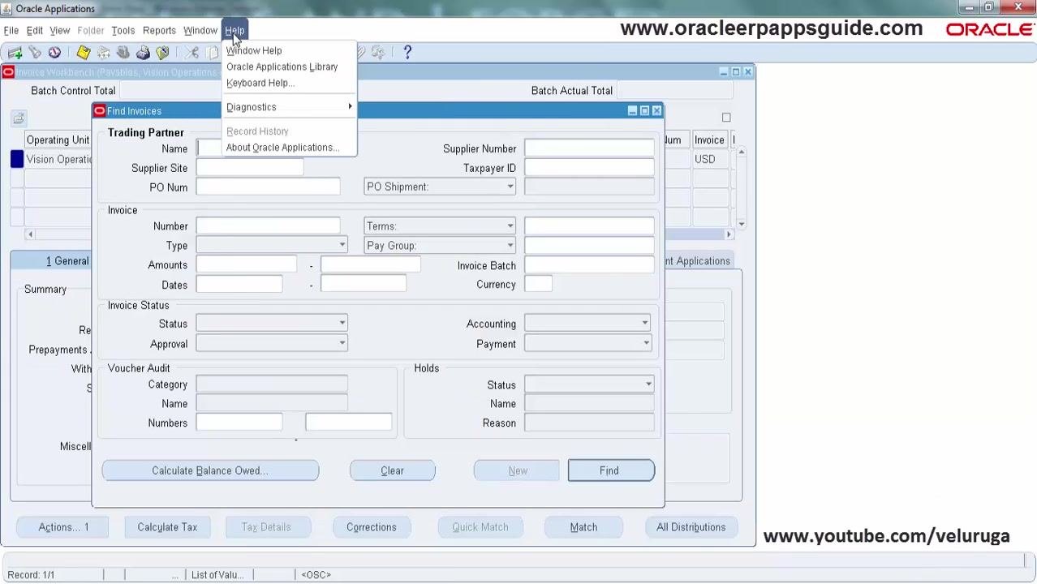This screenshot has width=1037, height=584.
Task: Click the Clear button
Action: coord(393,470)
